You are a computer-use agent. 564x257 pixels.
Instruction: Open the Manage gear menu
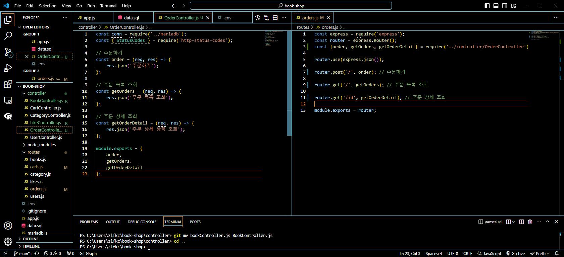pyautogui.click(x=8, y=241)
